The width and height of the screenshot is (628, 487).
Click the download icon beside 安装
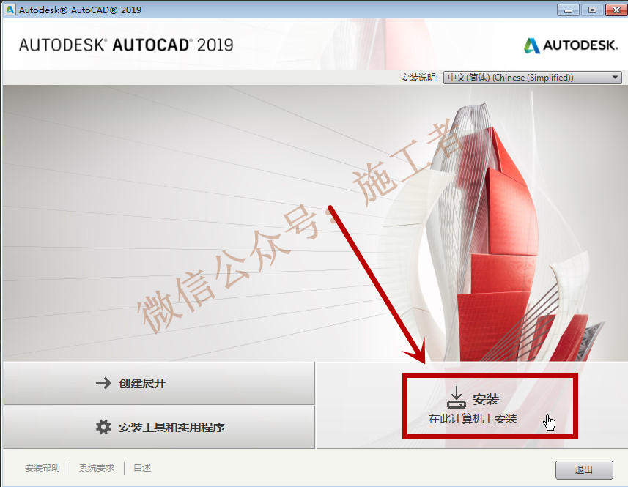(457, 398)
